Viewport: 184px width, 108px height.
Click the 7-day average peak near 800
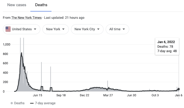(x=22, y=53)
